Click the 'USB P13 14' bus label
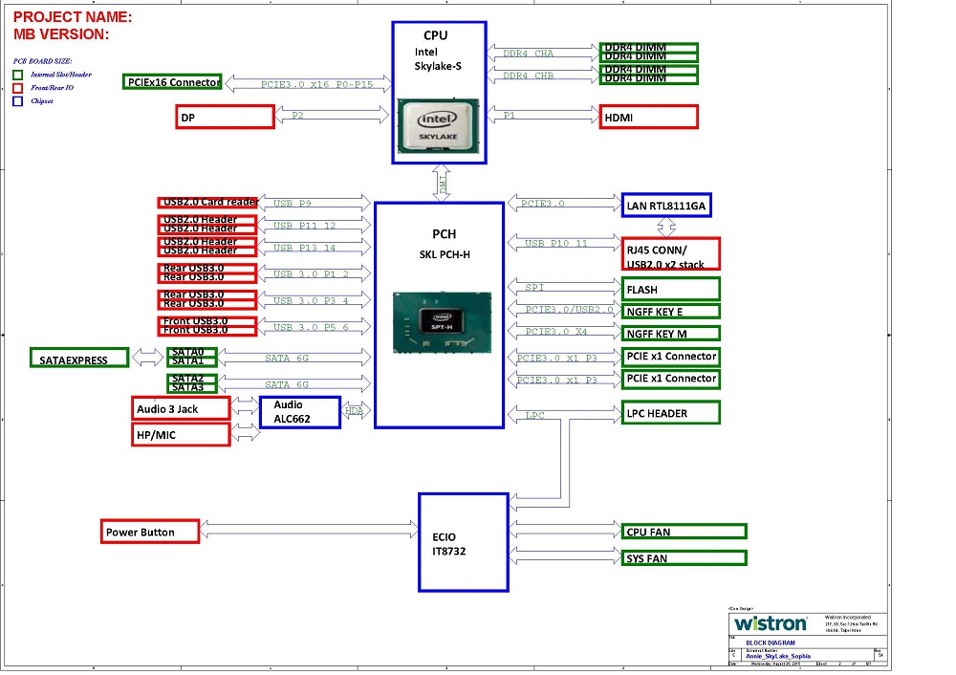Image resolution: width=956 pixels, height=675 pixels. pyautogui.click(x=304, y=247)
